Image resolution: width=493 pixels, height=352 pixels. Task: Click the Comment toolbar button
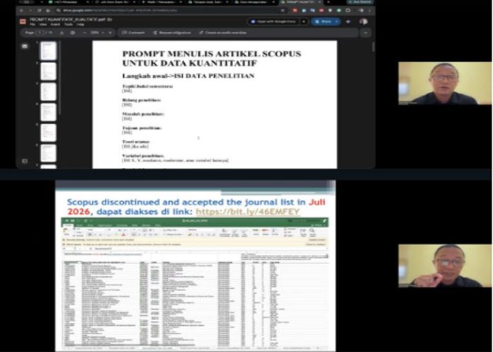tap(133, 33)
